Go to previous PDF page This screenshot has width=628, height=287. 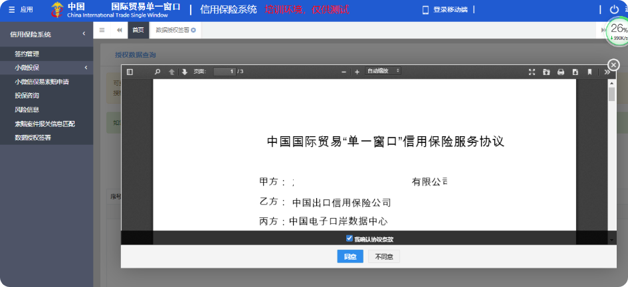tap(171, 72)
